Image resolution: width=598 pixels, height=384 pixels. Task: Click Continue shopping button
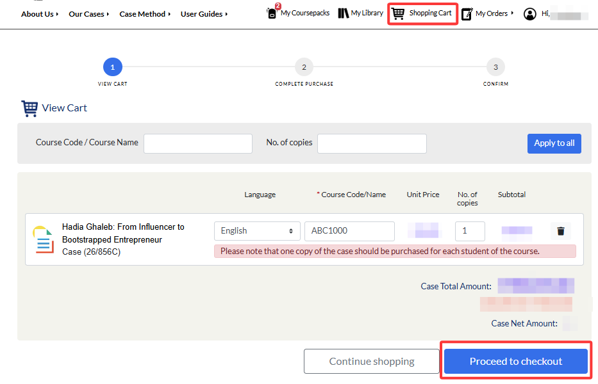point(372,361)
